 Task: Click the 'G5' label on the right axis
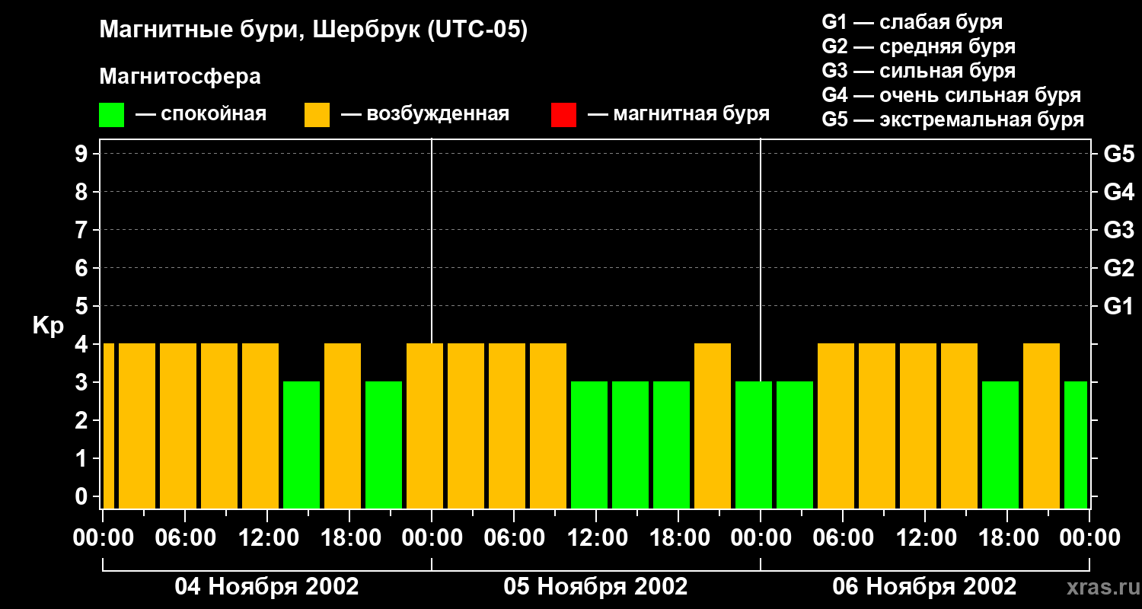point(1118,154)
